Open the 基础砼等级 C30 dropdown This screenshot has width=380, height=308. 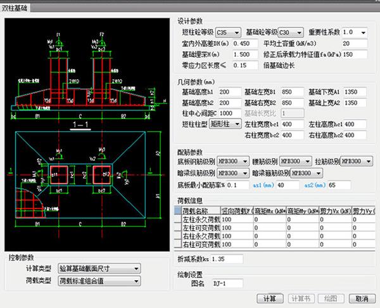coord(291,32)
